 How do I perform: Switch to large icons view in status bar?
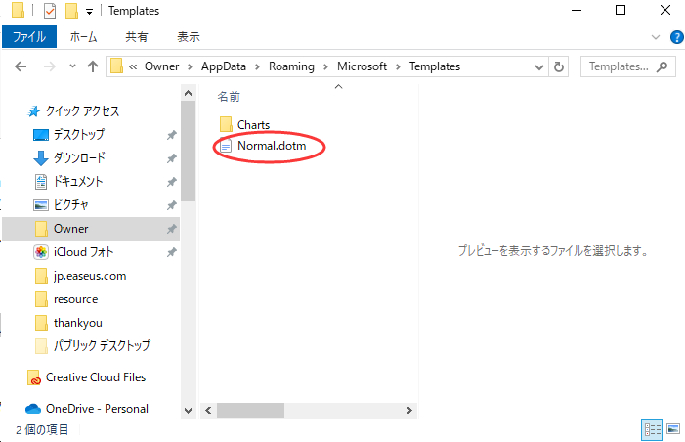(x=672, y=429)
